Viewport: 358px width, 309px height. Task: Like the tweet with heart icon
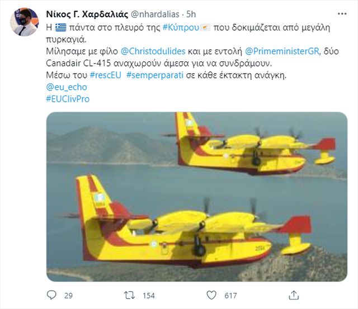211,295
